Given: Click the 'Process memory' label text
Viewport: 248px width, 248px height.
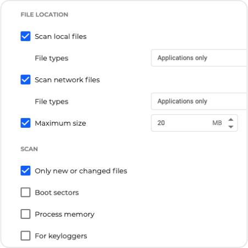Looking at the screenshot, I should pyautogui.click(x=65, y=215).
